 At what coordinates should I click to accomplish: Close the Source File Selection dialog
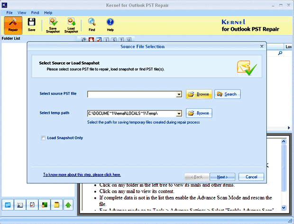262,46
